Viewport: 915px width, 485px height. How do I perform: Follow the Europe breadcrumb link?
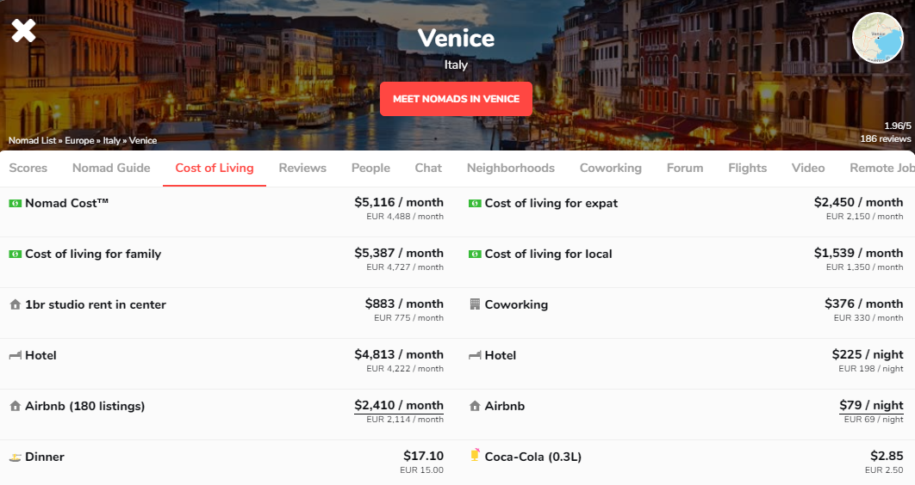coord(79,140)
